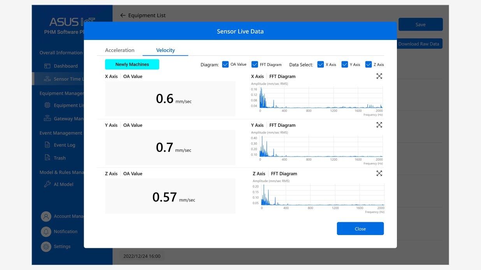Click the Dashboard icon in sidebar
The image size is (481, 270).
(x=47, y=66)
